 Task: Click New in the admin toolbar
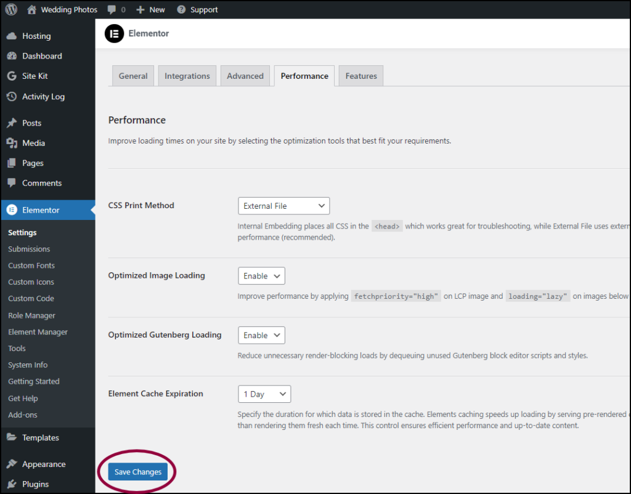click(150, 9)
